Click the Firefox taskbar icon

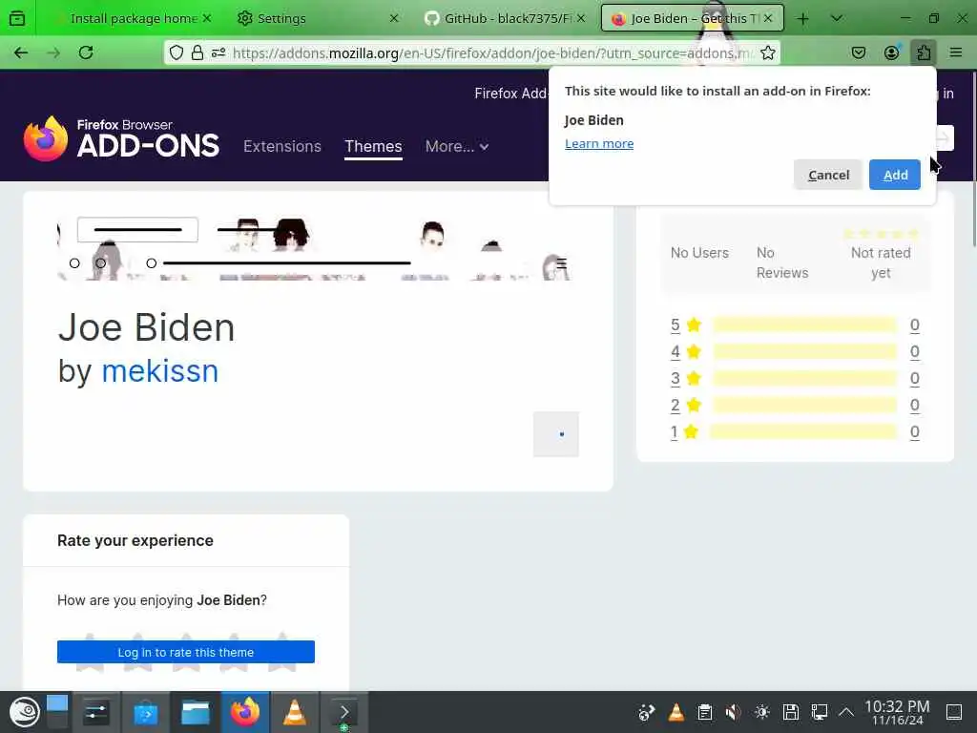point(245,712)
